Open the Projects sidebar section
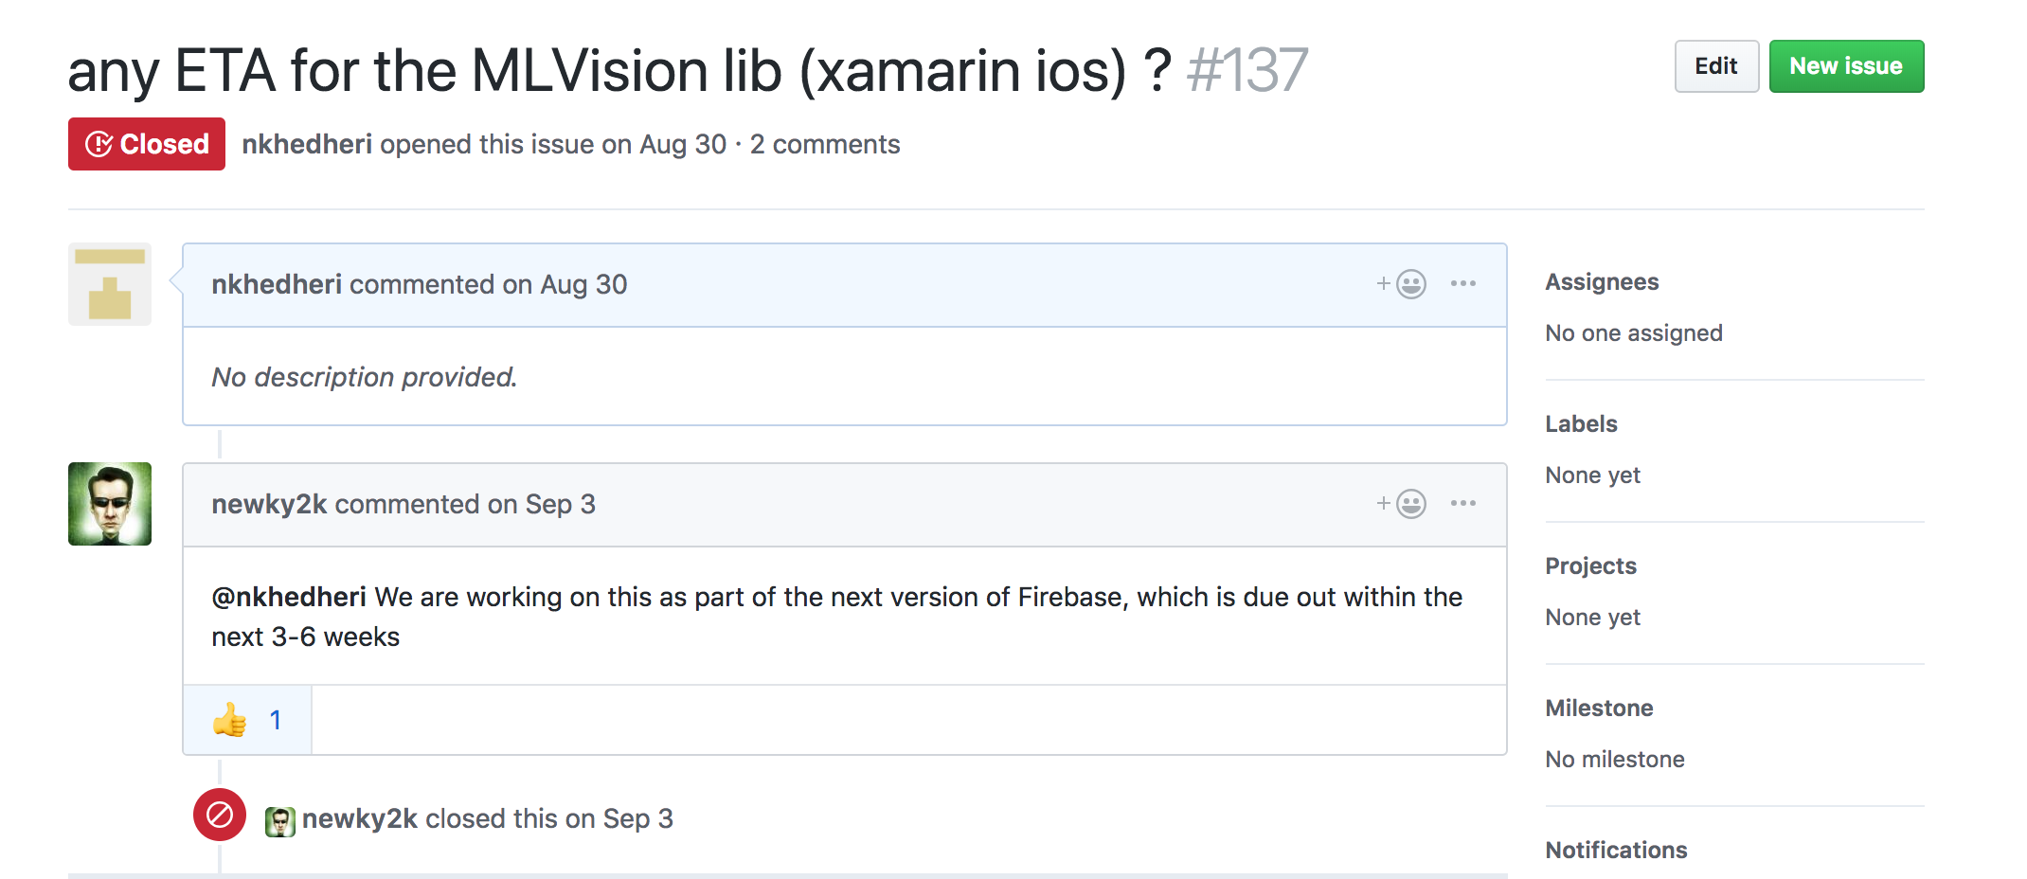Viewport: 2027px width, 879px height. [1590, 565]
